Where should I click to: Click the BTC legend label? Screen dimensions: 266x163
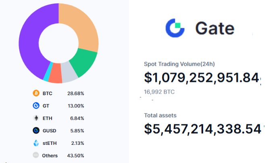47,93
